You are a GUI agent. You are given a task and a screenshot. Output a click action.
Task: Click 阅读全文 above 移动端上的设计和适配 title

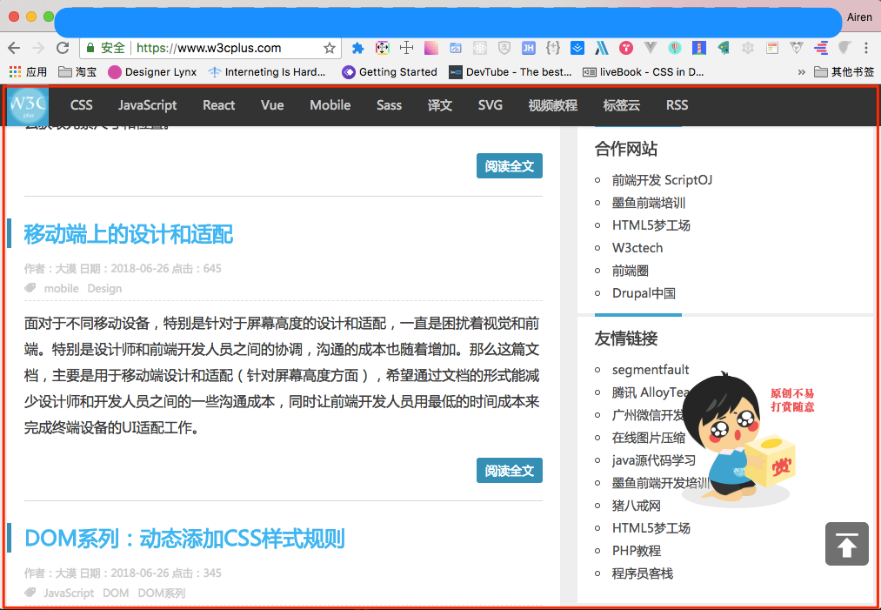(x=510, y=166)
